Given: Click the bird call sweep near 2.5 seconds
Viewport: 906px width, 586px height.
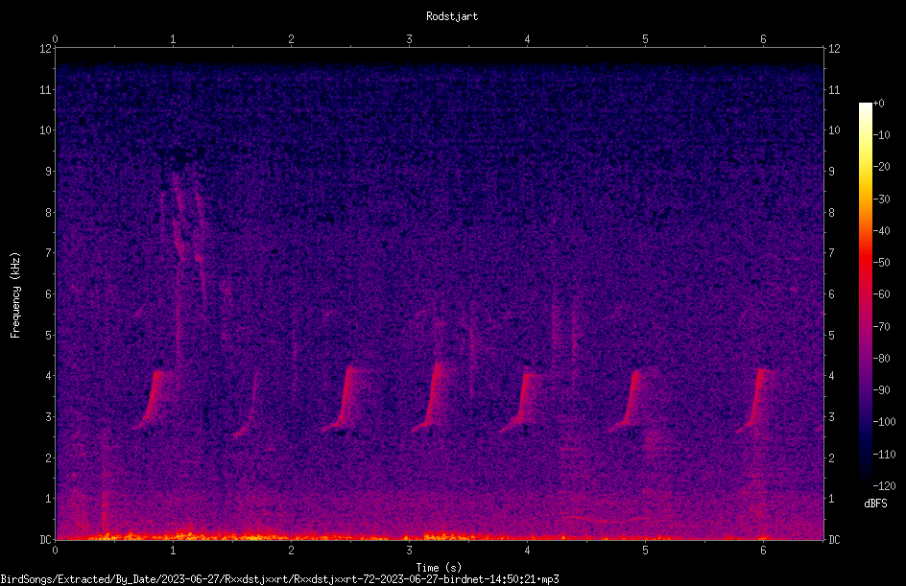Looking at the screenshot, I should coord(345,400).
